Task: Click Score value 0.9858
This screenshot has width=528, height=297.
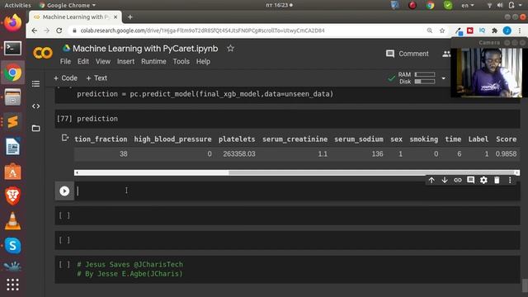Action: 506,154
